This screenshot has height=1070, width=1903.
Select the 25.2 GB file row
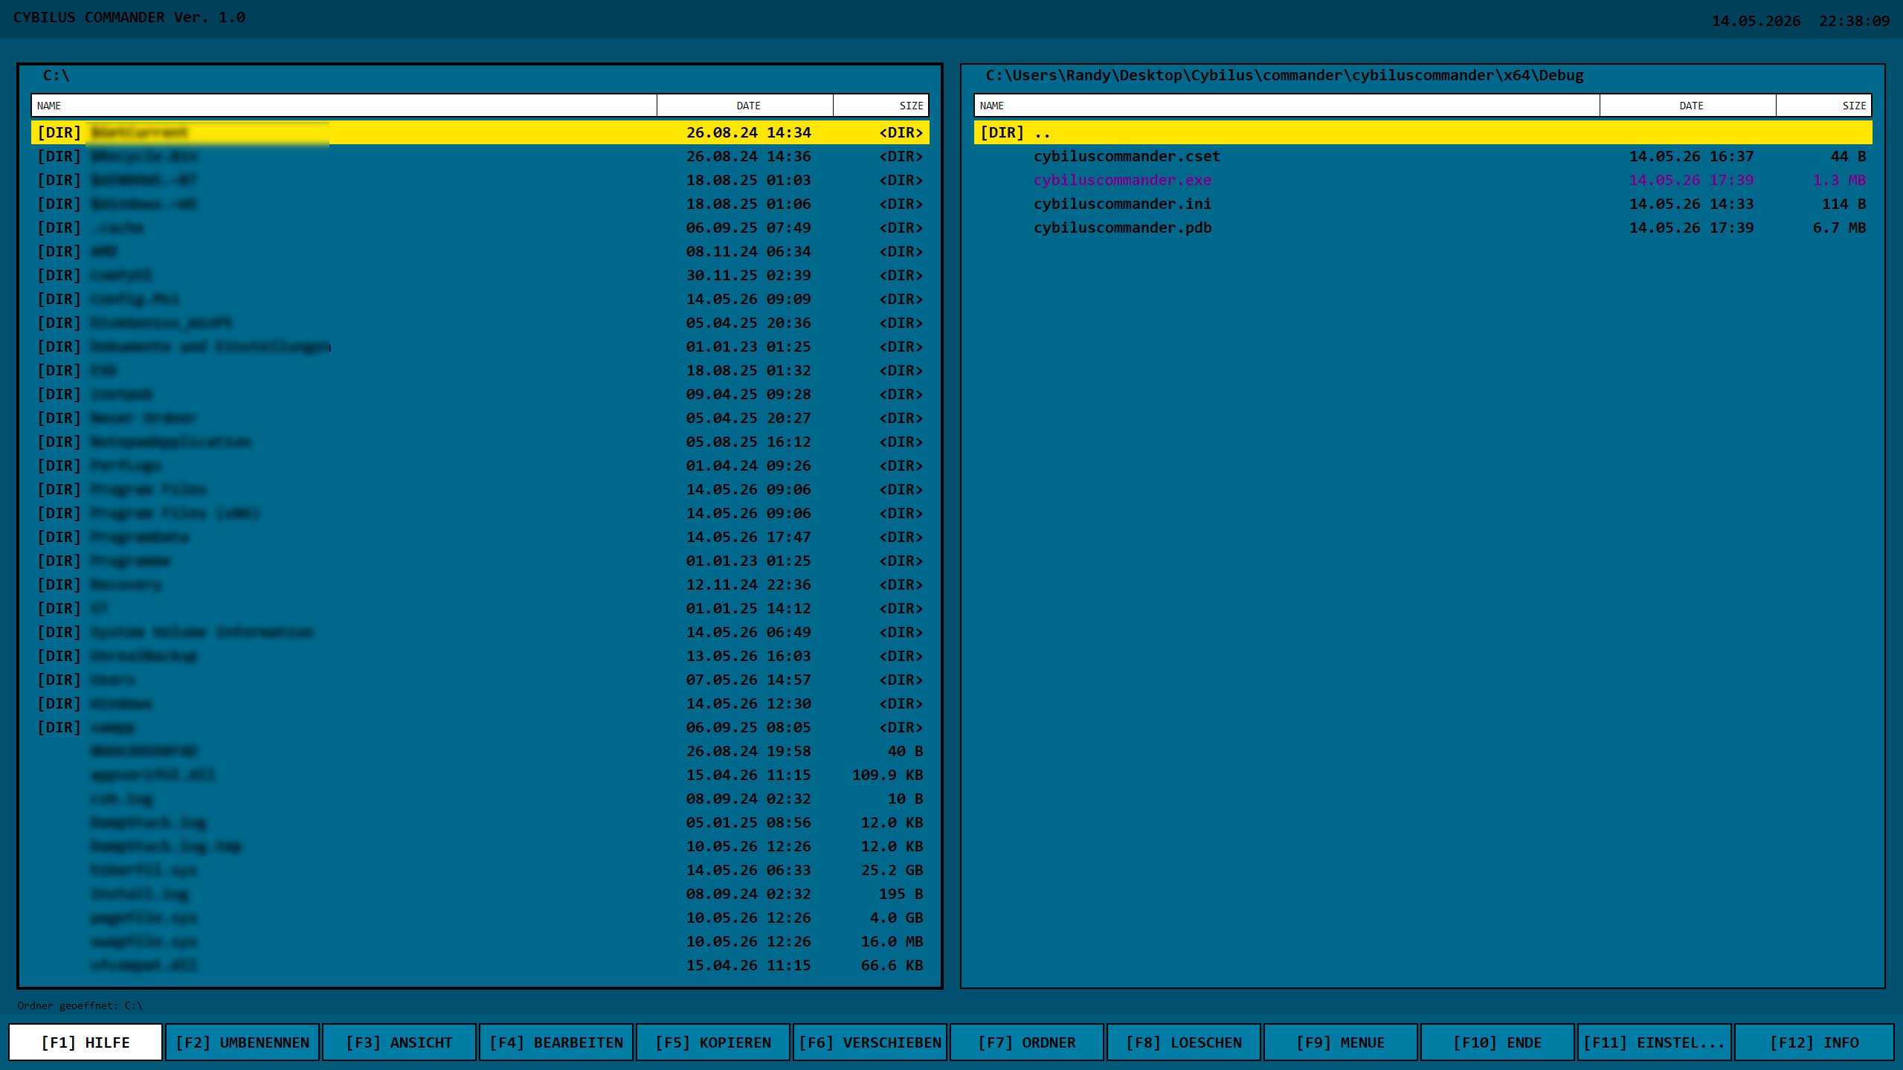coord(480,870)
